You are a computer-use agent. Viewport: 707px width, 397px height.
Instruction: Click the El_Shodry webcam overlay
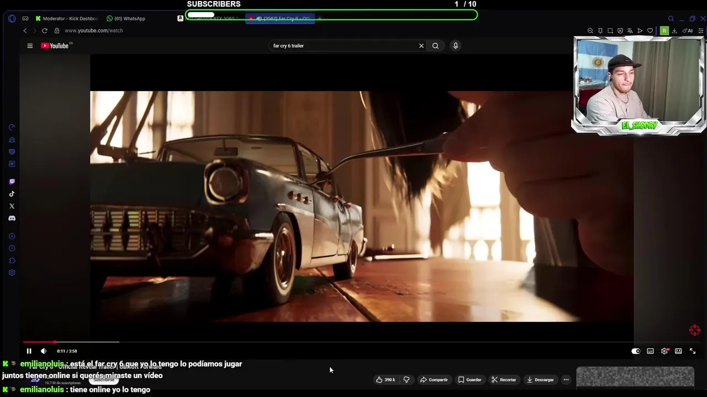pyautogui.click(x=639, y=84)
